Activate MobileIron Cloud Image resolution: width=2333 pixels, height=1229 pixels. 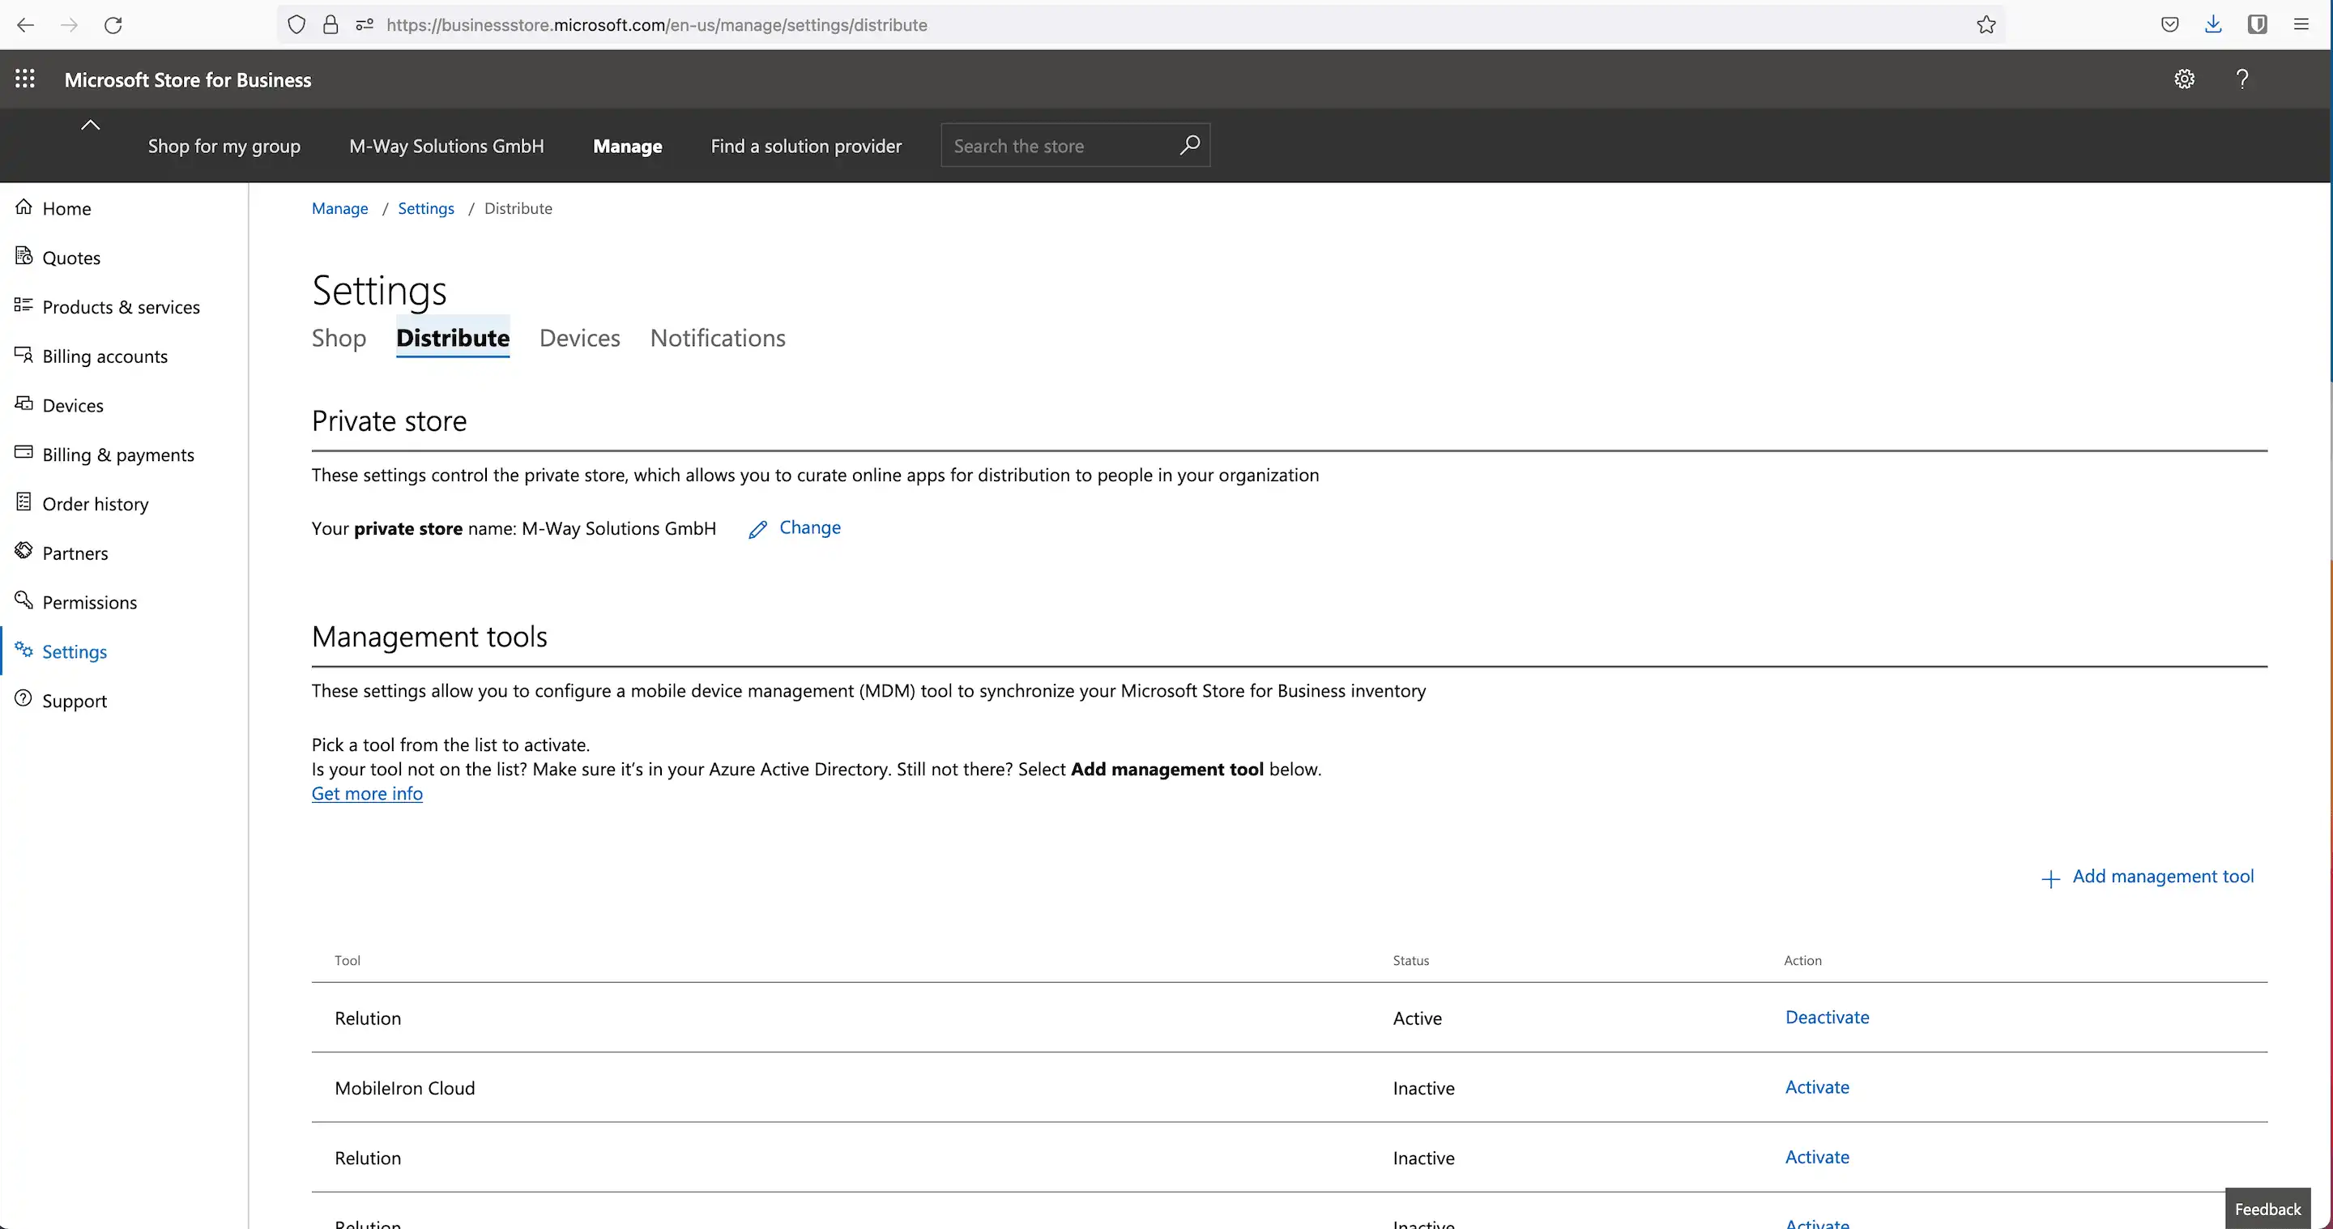1817,1086
